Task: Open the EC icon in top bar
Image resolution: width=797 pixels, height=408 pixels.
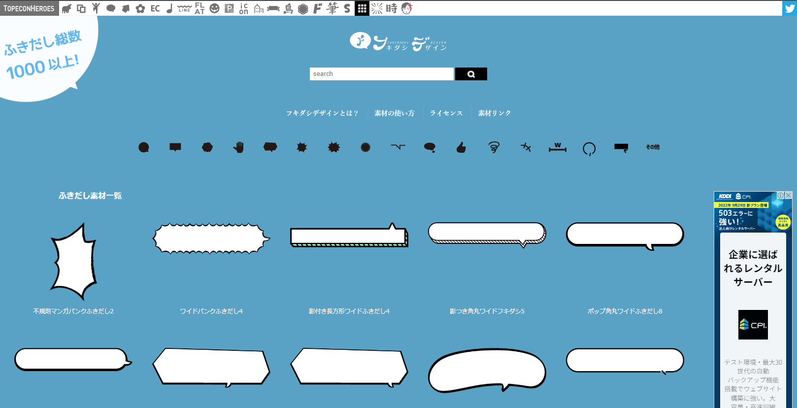Action: click(x=155, y=8)
